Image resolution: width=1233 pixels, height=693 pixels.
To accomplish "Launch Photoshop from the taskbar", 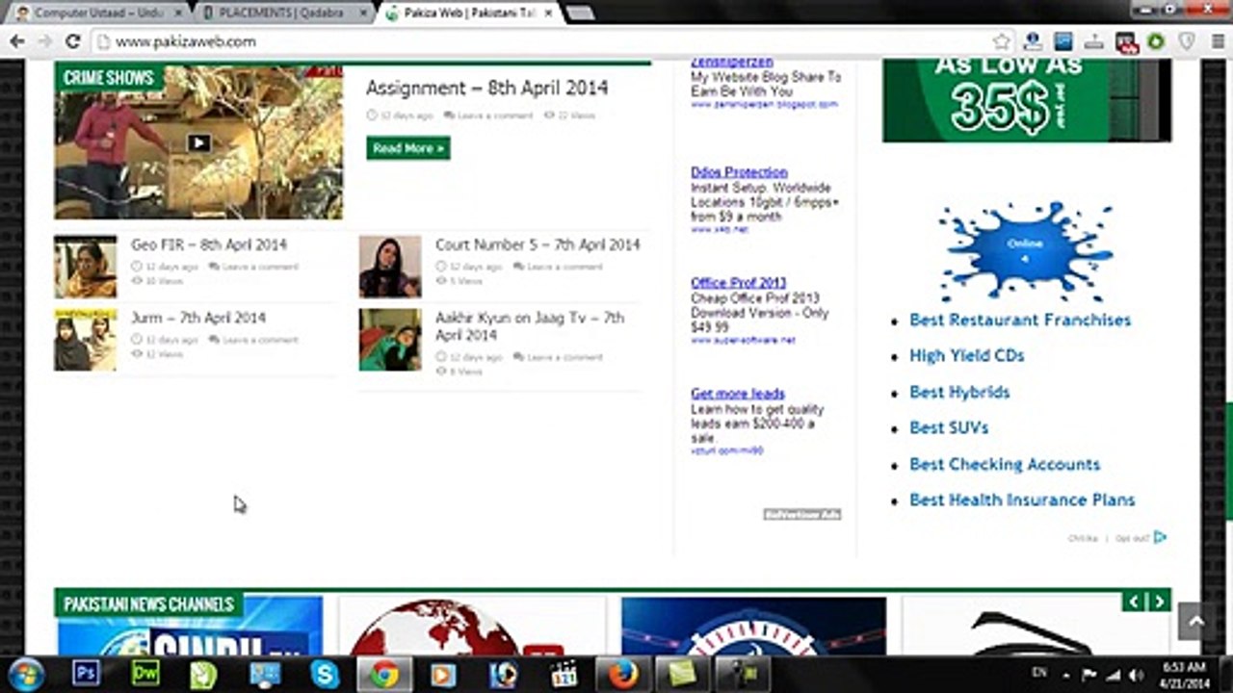I will point(86,674).
